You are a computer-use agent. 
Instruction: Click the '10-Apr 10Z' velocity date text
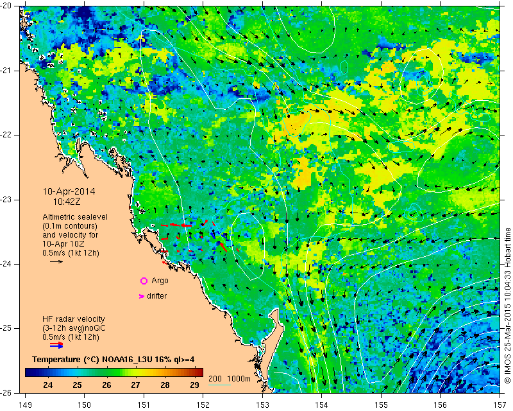63,244
